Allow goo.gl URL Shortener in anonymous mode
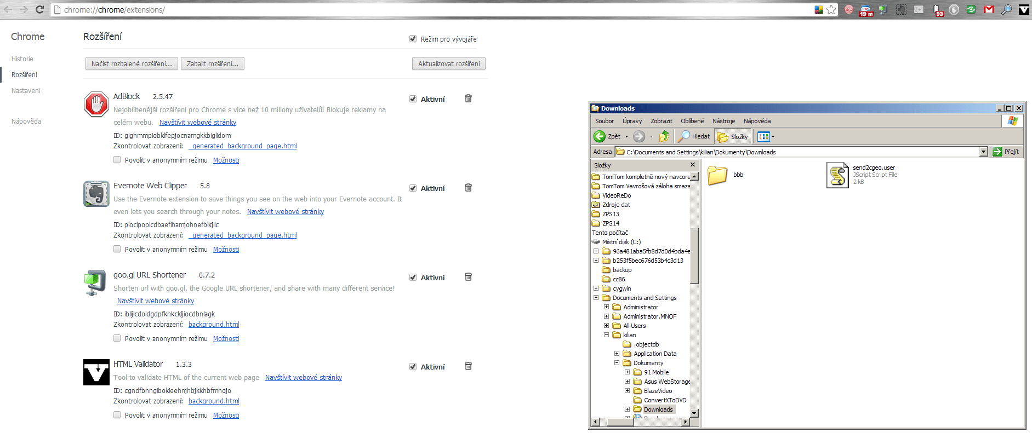1032x433 pixels. point(117,338)
